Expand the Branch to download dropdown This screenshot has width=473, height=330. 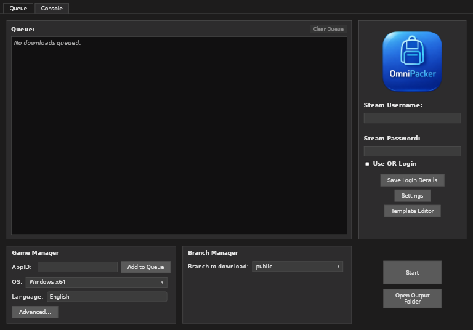297,267
